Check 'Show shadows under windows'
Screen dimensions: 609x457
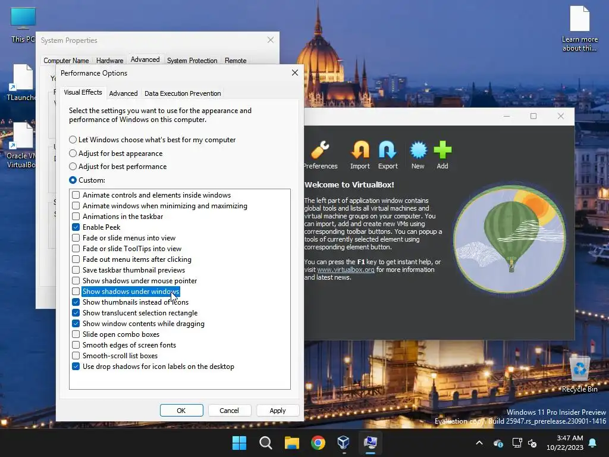76,291
